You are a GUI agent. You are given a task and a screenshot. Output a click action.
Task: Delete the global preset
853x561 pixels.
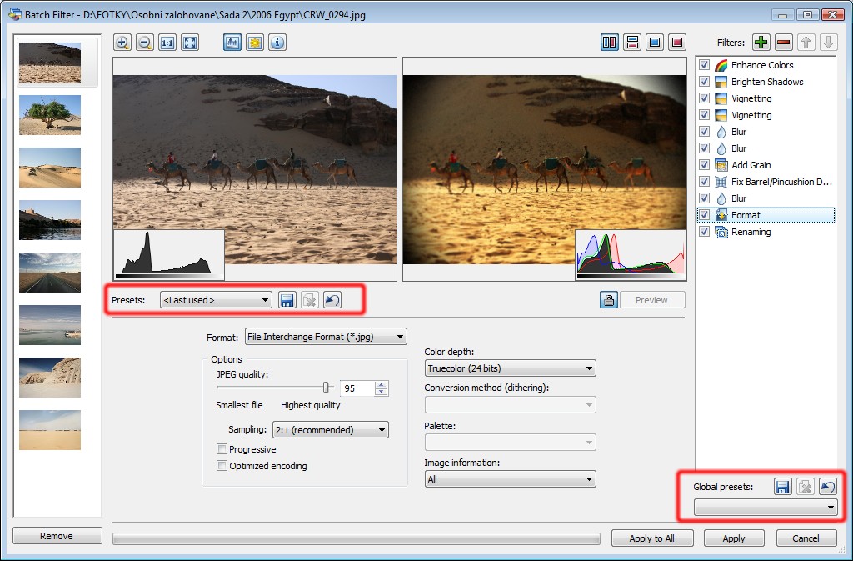pos(806,487)
